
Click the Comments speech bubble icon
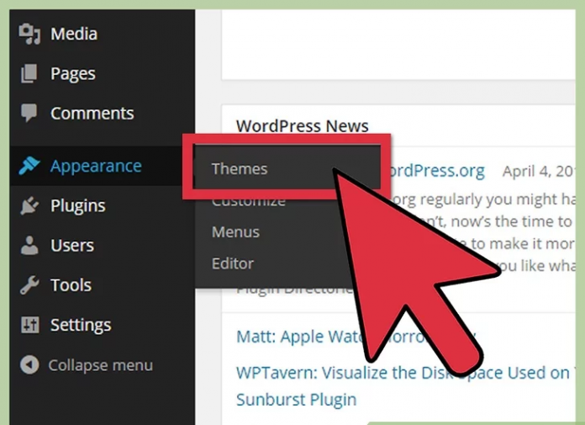point(29,113)
